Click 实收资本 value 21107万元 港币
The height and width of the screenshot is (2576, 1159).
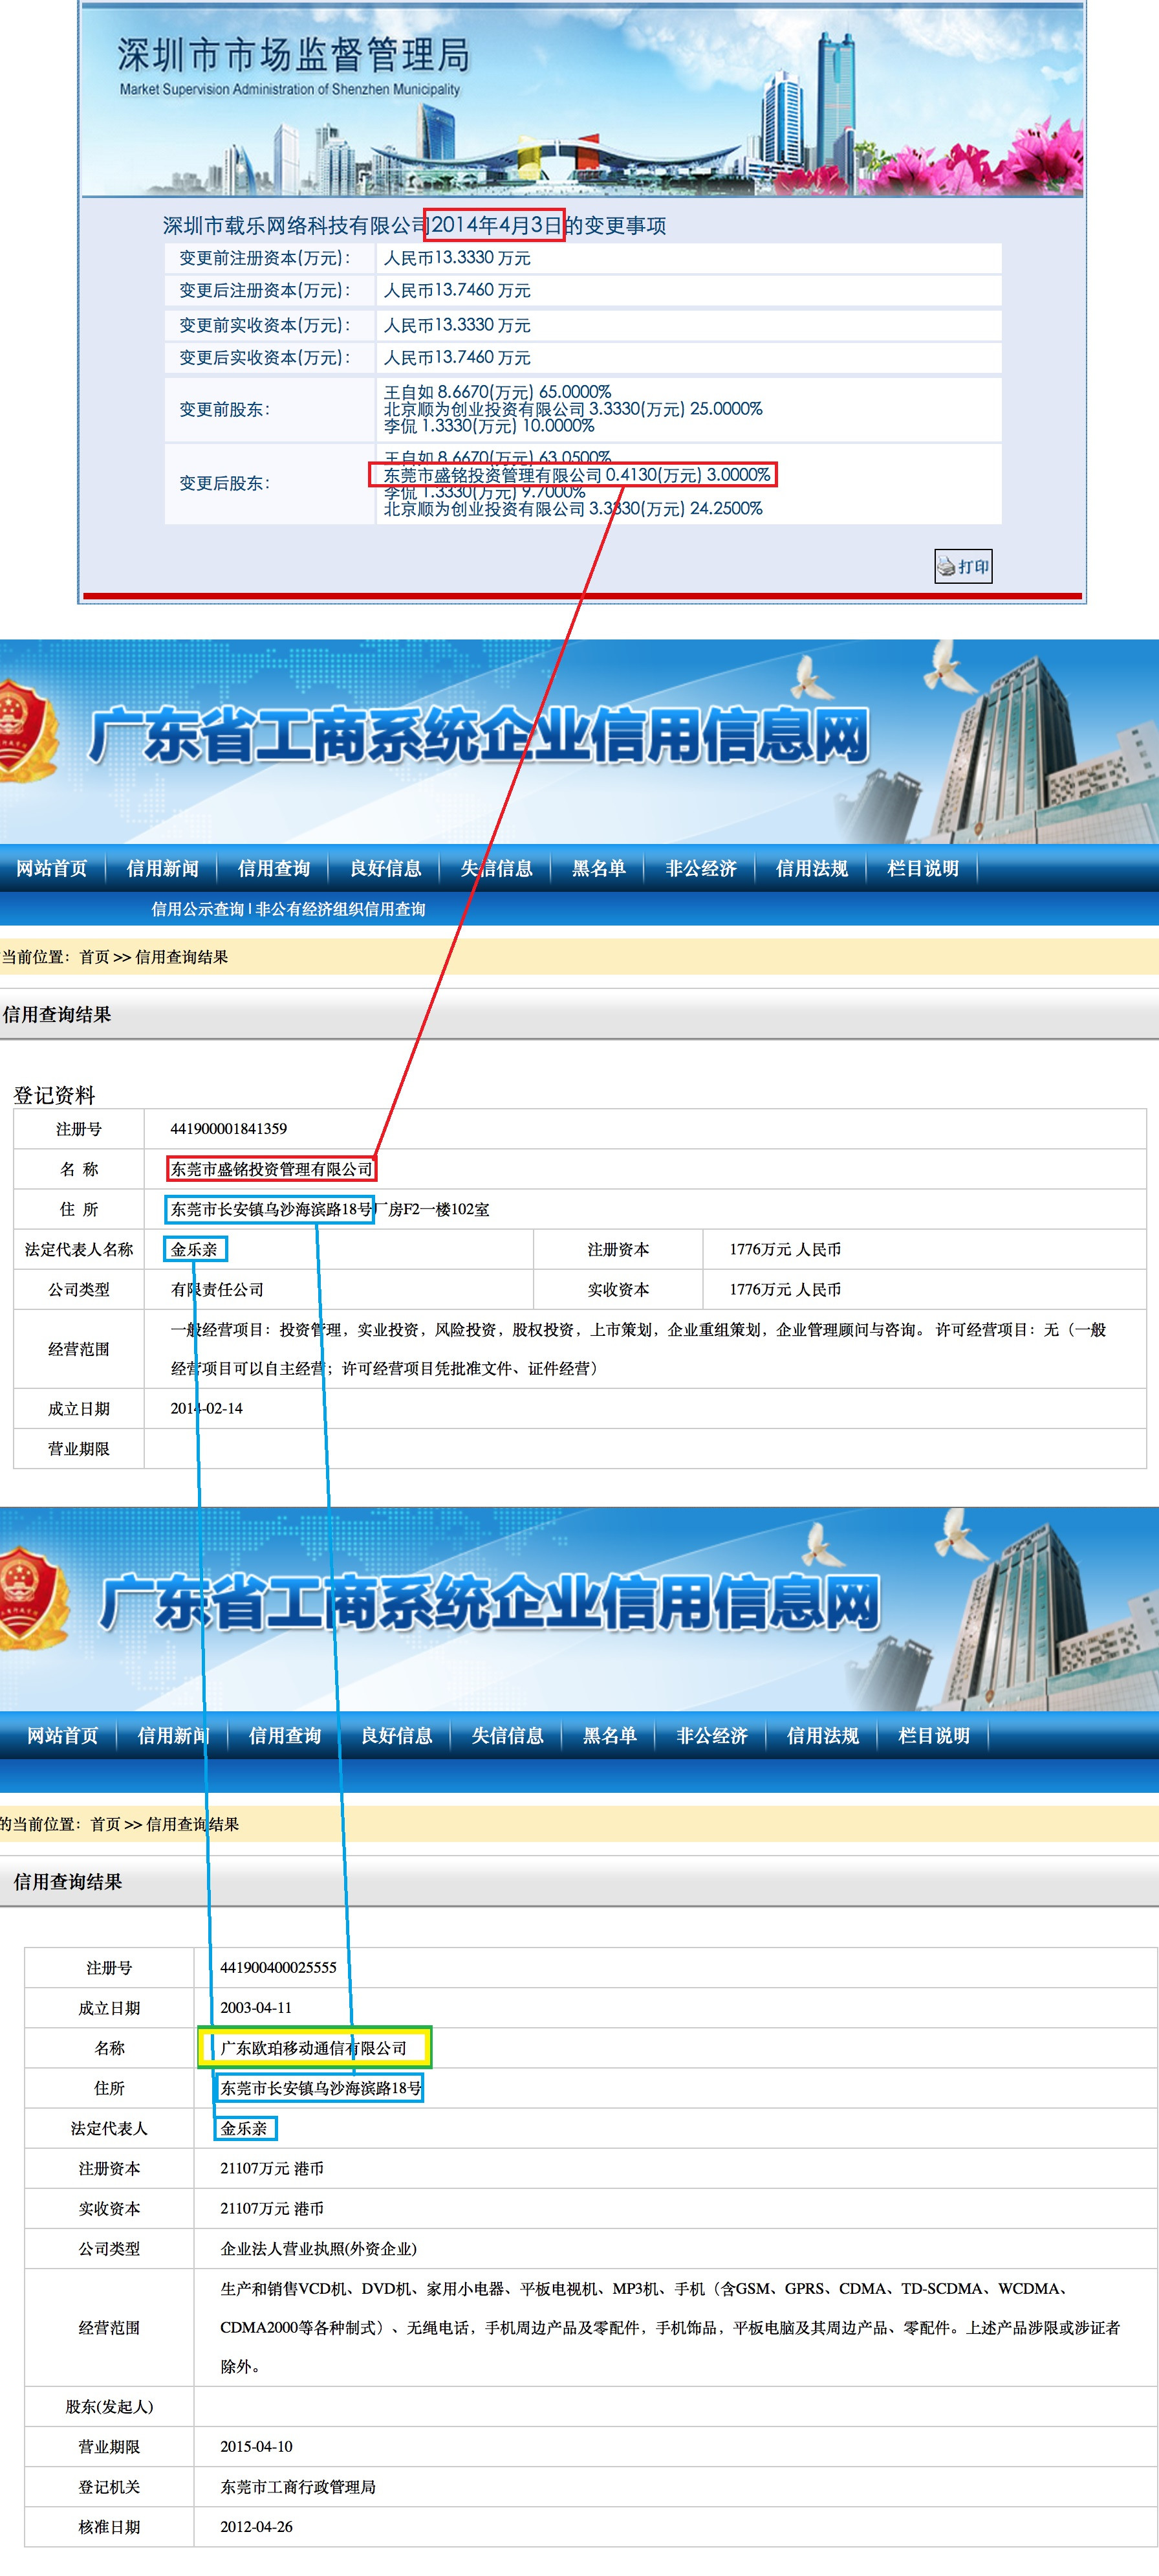[x=272, y=2208]
